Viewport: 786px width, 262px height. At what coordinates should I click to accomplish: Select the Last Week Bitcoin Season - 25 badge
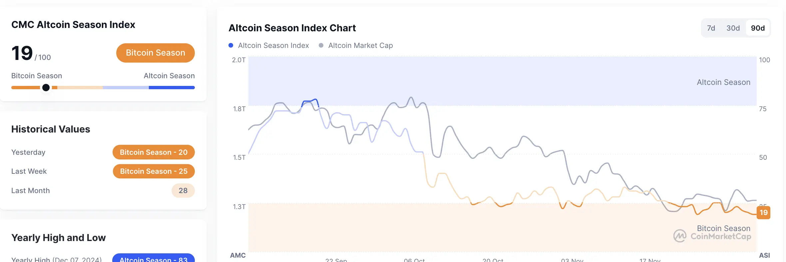pyautogui.click(x=154, y=171)
